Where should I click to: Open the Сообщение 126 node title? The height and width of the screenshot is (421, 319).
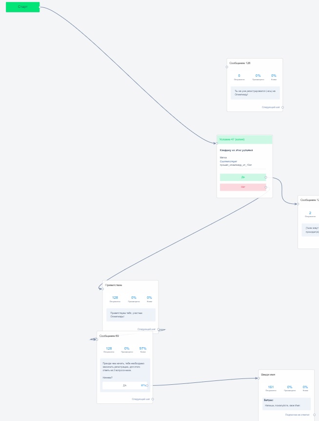240,63
